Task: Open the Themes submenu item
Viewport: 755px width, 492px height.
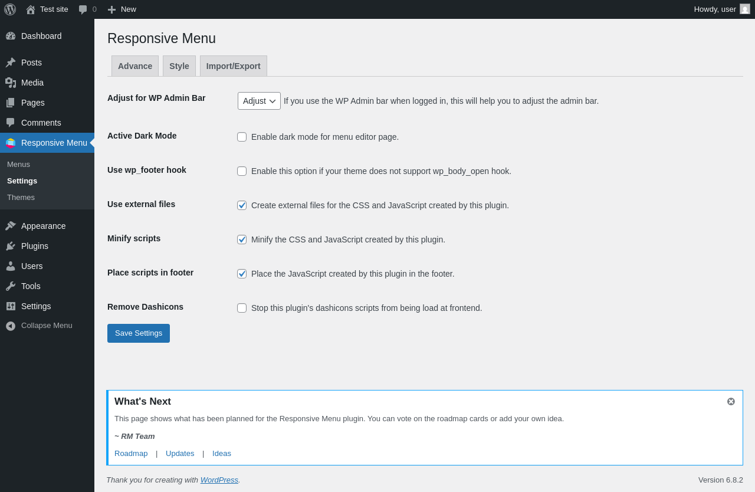Action: [21, 197]
